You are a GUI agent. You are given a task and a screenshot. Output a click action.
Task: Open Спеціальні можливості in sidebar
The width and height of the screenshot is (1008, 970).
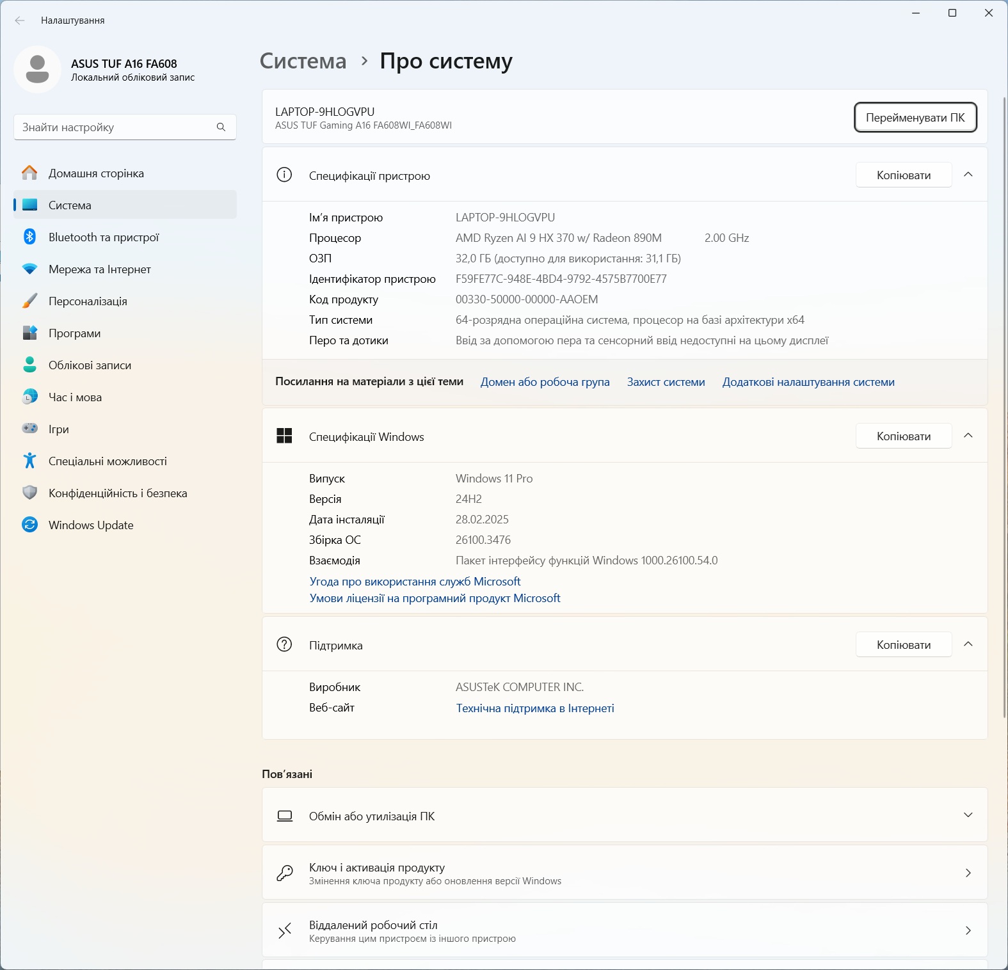pyautogui.click(x=125, y=461)
